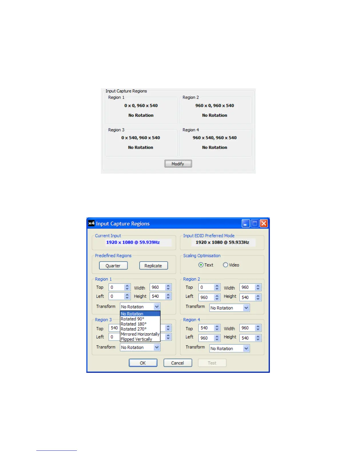Choose No Rotation in the open list
The height and width of the screenshot is (453, 350).
(x=140, y=314)
